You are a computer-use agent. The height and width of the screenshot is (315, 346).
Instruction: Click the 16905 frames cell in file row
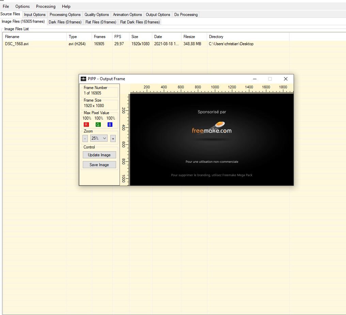click(x=99, y=44)
